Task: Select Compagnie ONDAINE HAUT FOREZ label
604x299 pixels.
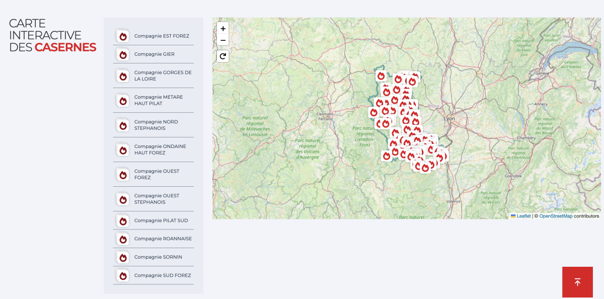Action: (160, 149)
